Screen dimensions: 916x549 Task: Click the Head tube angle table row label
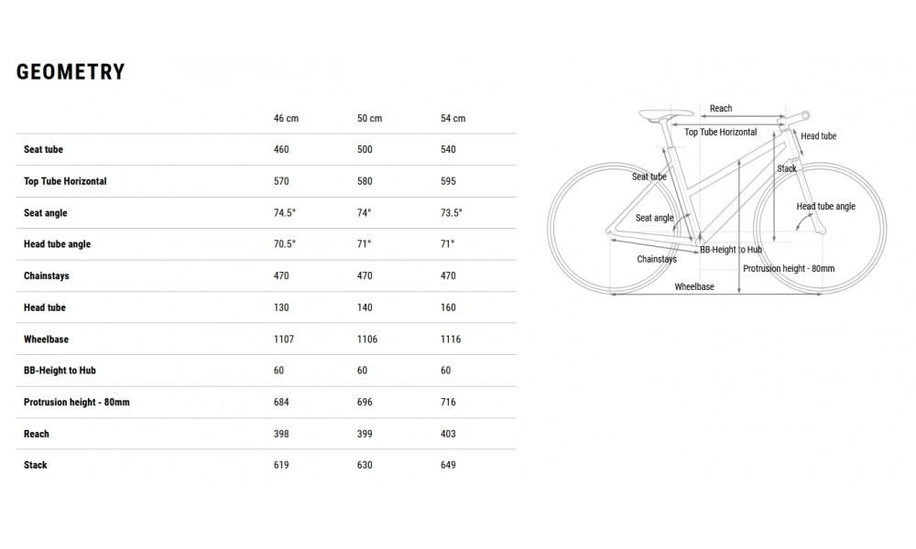click(57, 244)
